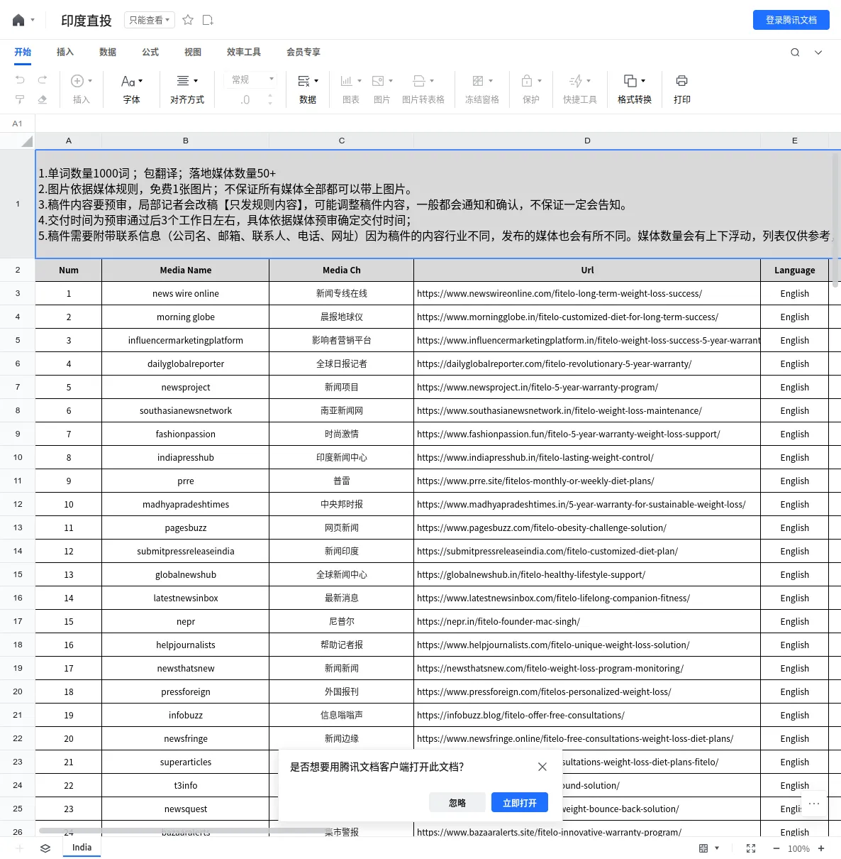Open the search magnifier icon
This screenshot has width=841, height=859.
[x=795, y=52]
